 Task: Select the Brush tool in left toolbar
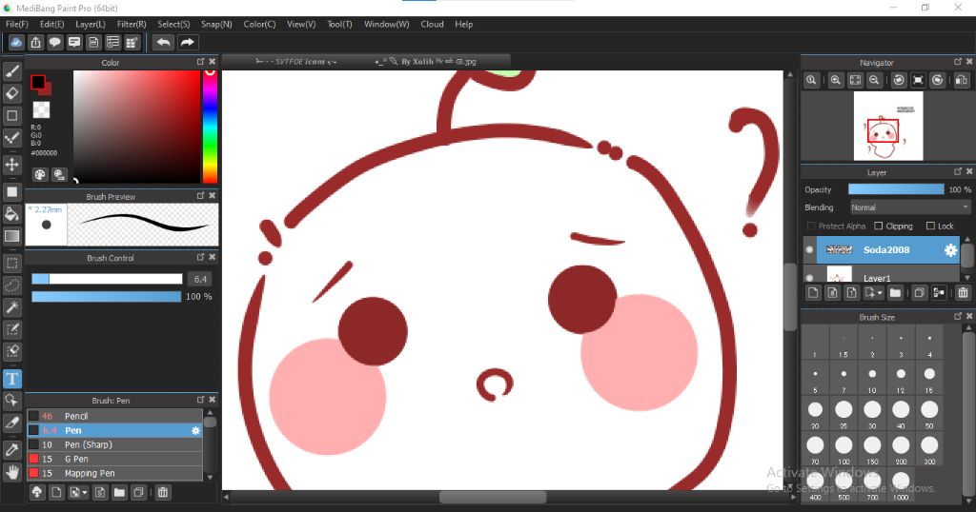coord(11,71)
